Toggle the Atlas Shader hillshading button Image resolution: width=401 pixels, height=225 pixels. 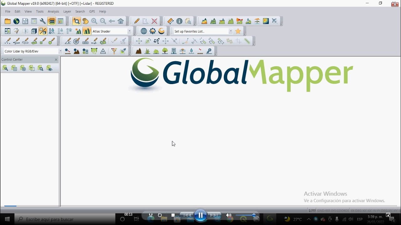(87, 31)
